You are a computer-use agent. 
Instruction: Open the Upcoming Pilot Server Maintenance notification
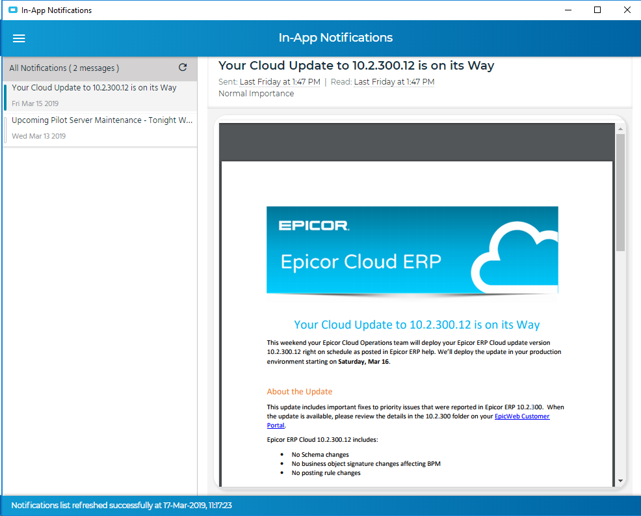(x=102, y=120)
